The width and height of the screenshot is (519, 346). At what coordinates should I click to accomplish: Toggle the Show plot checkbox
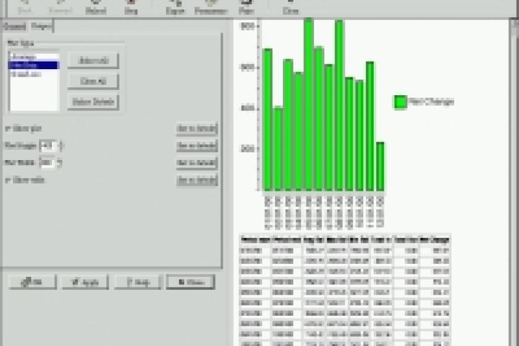[23, 129]
